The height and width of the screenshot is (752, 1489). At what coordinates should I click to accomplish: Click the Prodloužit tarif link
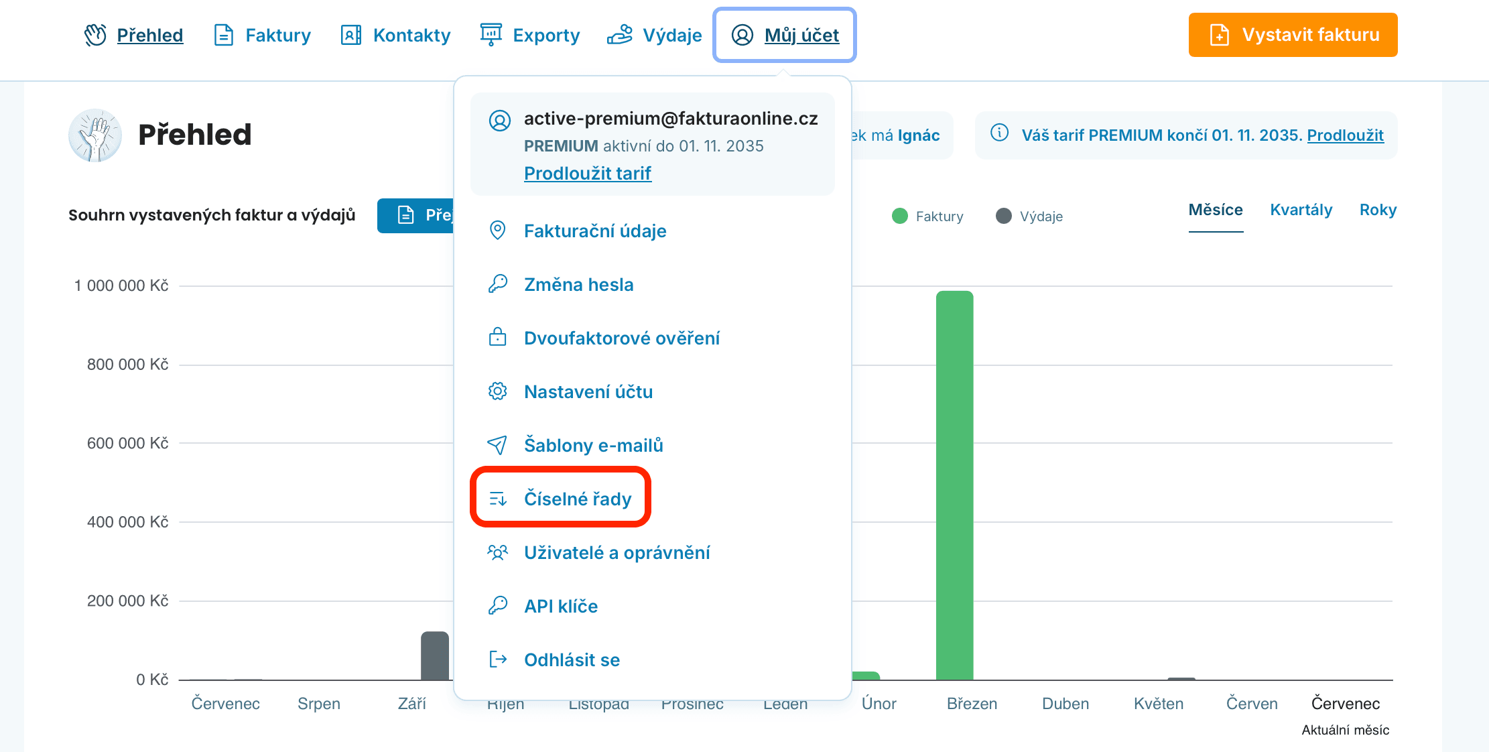pos(587,174)
